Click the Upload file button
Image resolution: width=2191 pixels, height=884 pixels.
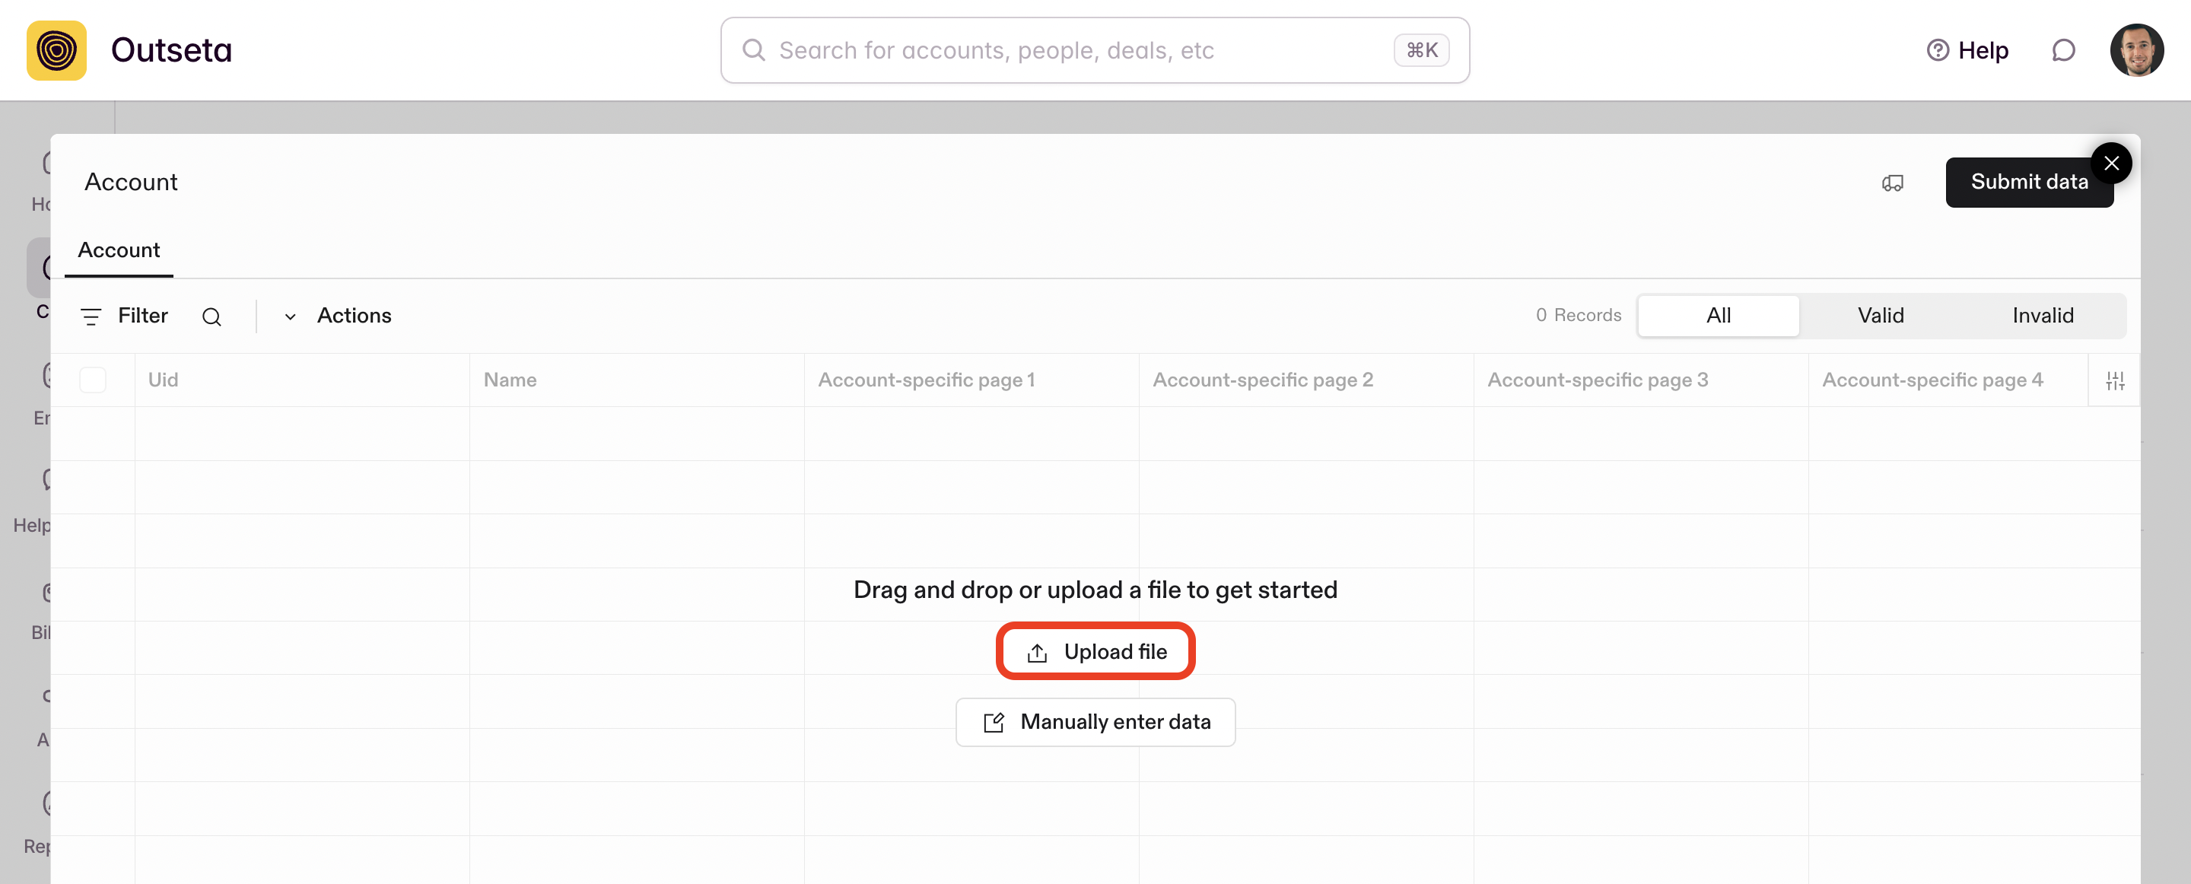point(1095,652)
